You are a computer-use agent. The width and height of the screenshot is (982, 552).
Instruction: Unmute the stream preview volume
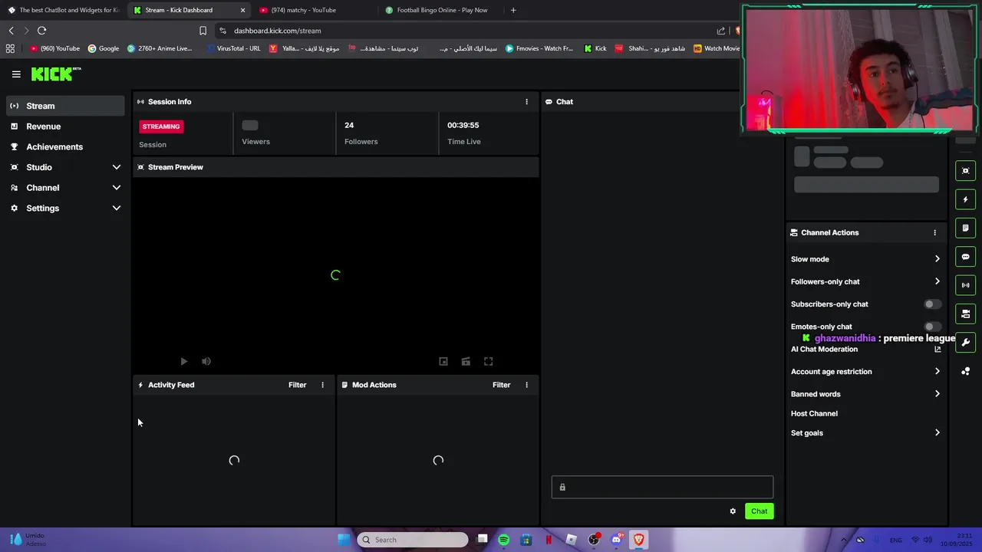click(x=206, y=361)
